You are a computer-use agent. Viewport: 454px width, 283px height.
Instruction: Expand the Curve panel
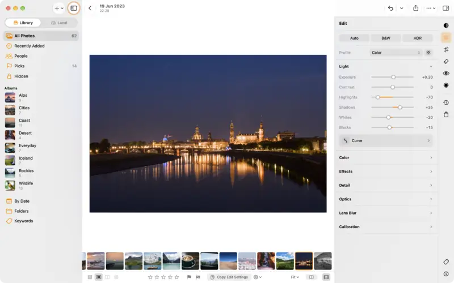coord(386,140)
